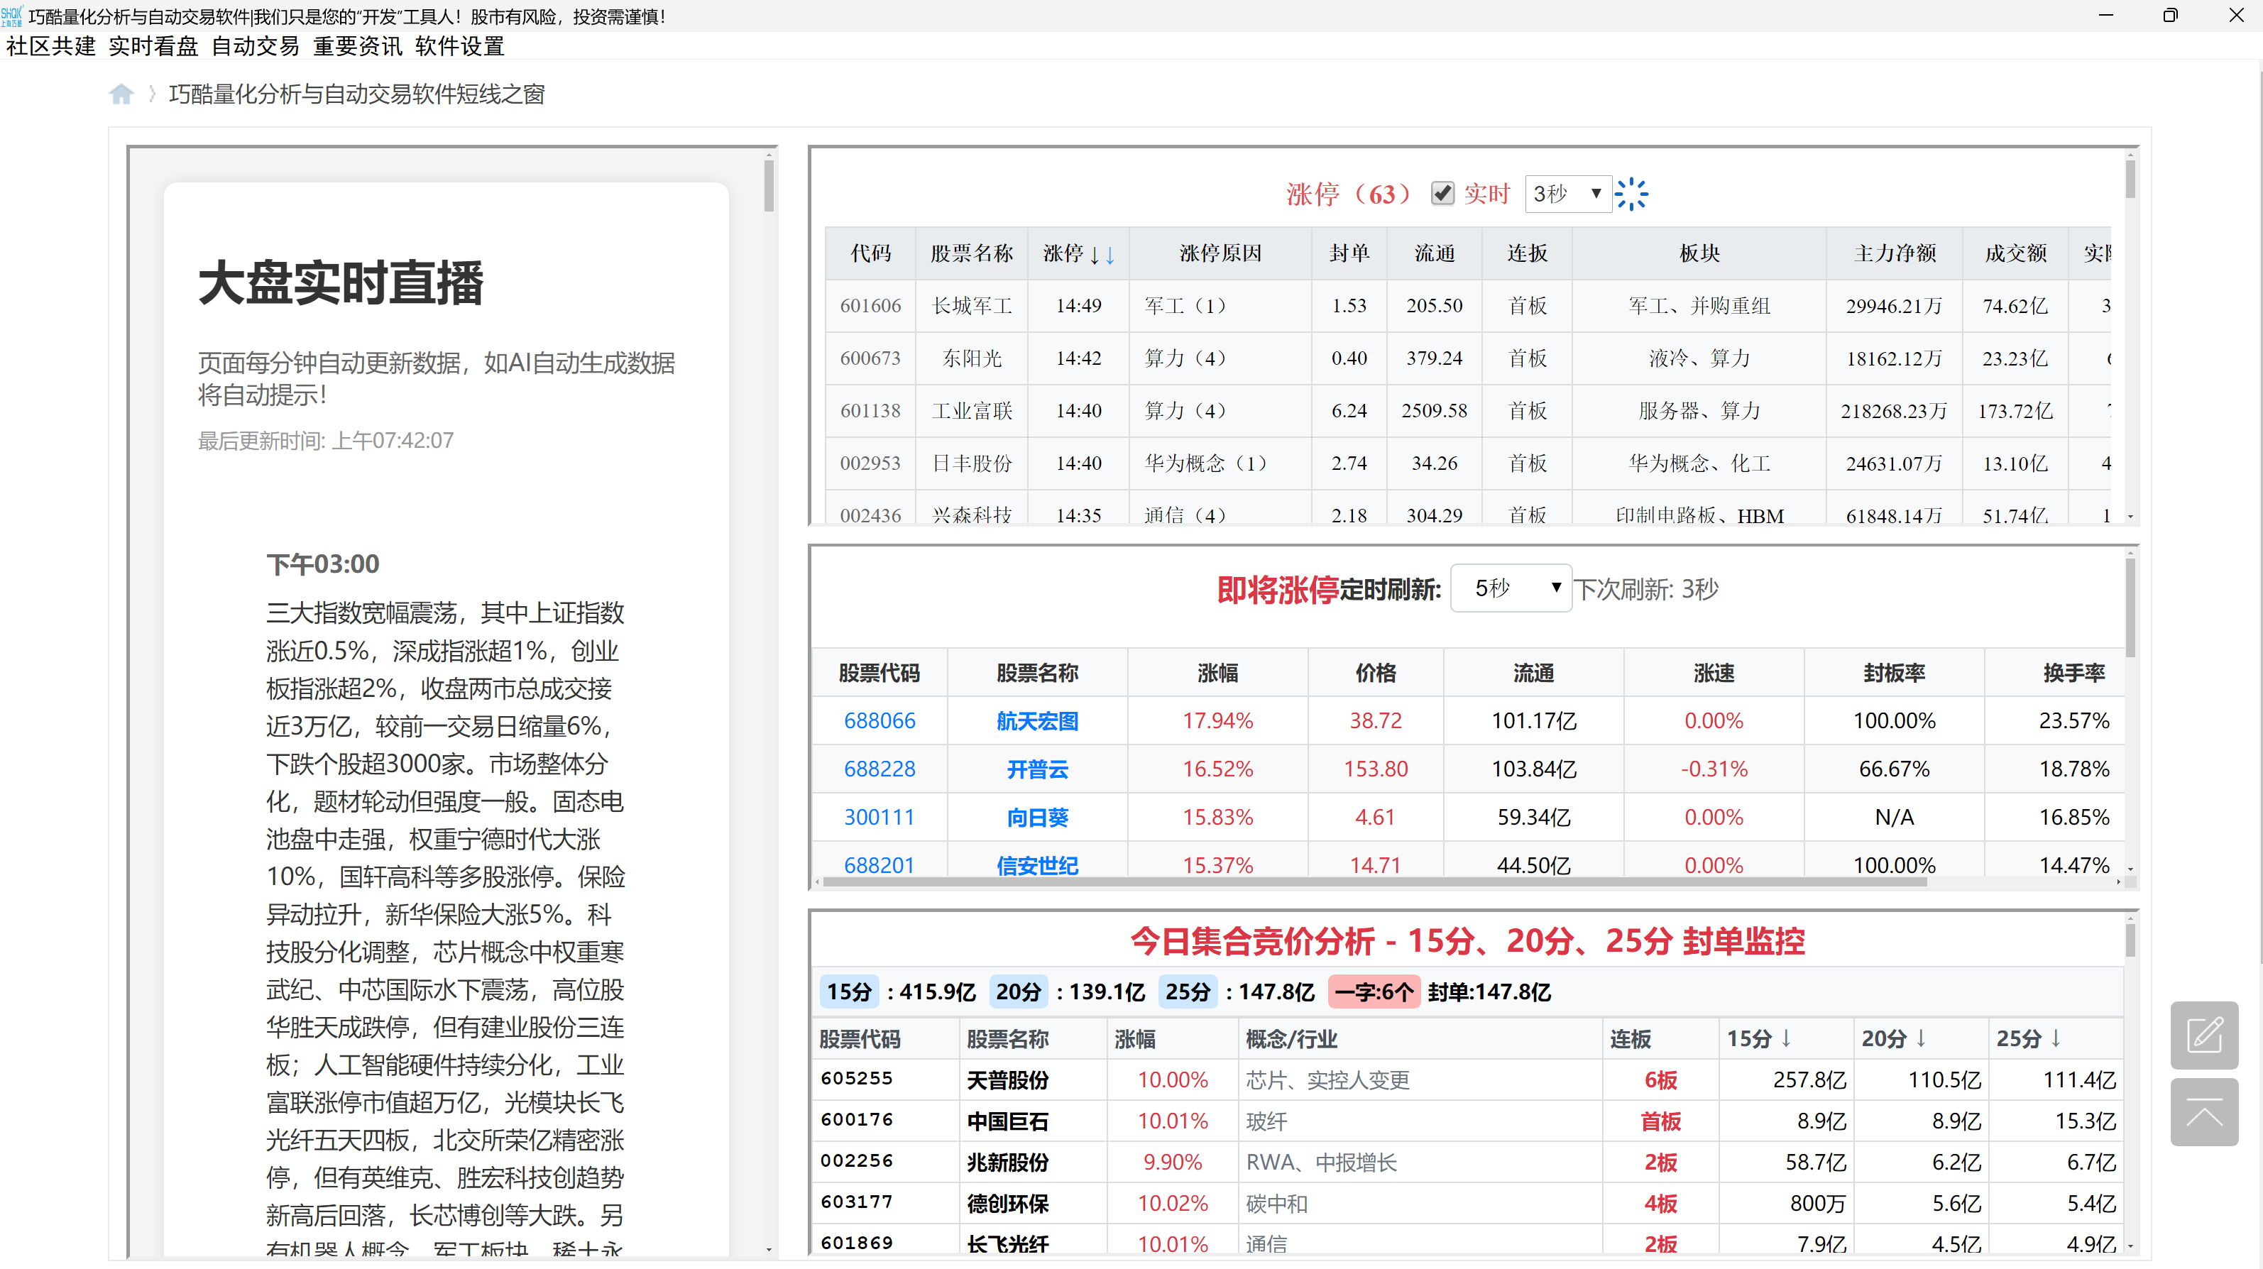Click the 25分 filter tag
This screenshot has width=2263, height=1269.
[x=1188, y=992]
